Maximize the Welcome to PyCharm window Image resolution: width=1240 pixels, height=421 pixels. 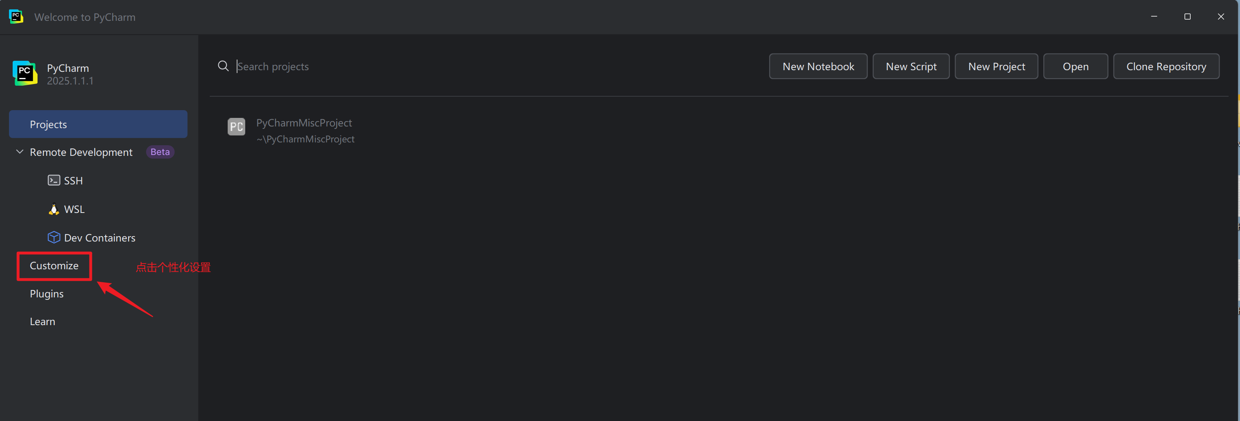1187,17
